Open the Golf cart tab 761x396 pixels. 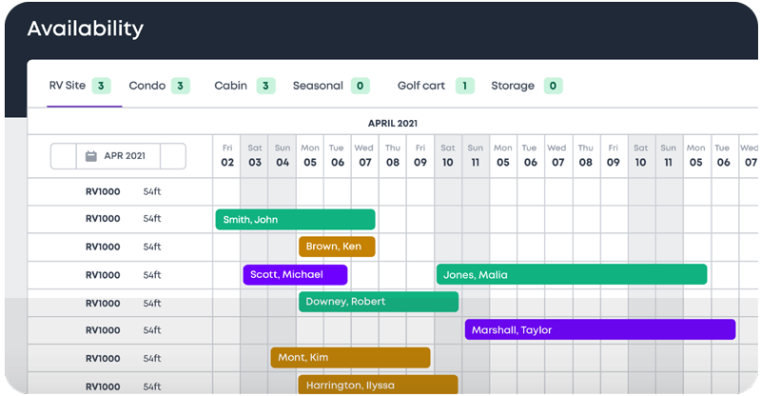tap(436, 86)
